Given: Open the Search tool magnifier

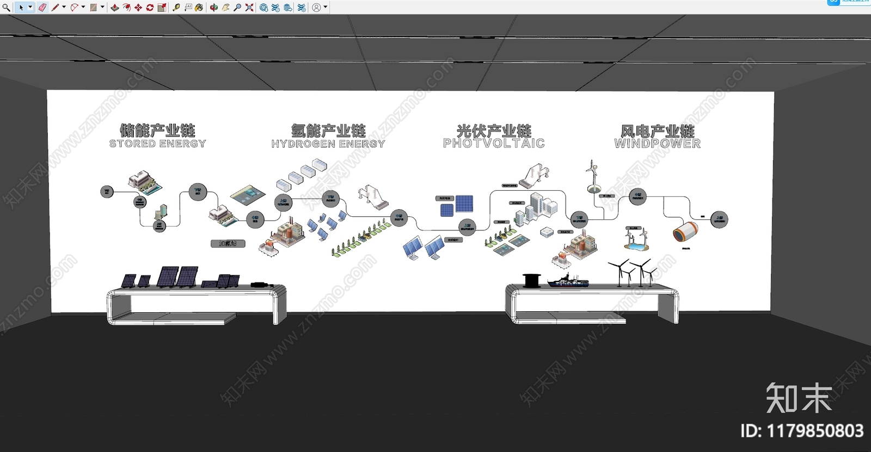Looking at the screenshot, I should coord(6,8).
